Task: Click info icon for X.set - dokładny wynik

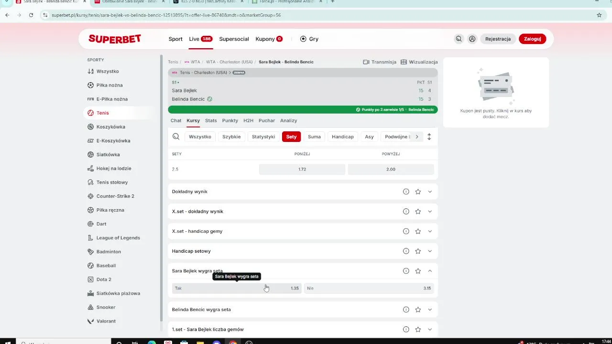Action: (x=406, y=211)
